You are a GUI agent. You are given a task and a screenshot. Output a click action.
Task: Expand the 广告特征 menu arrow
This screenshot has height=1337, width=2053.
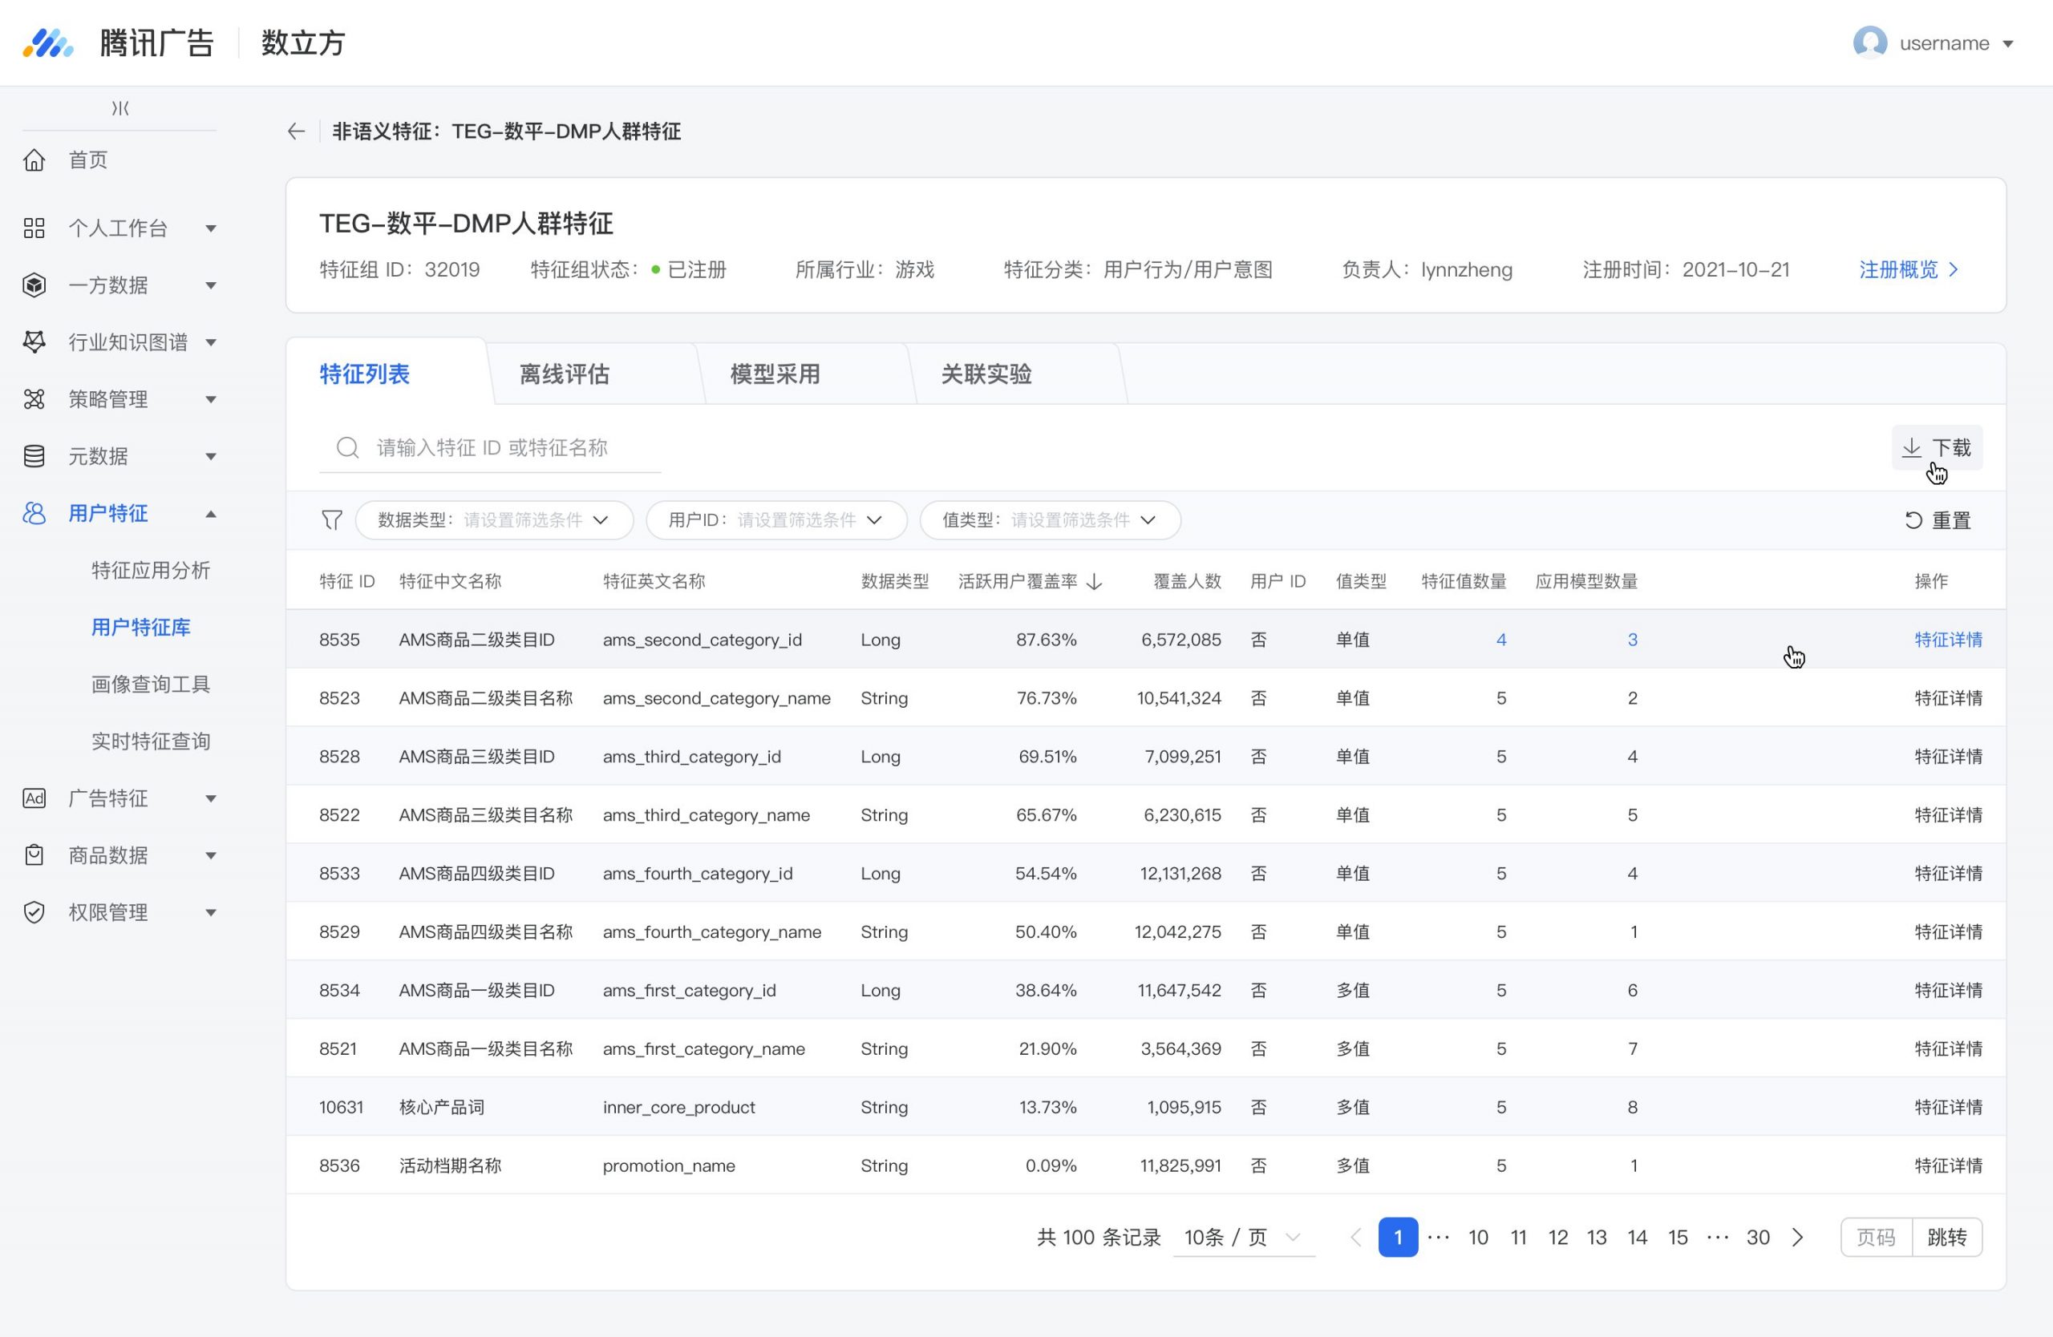[x=210, y=798]
